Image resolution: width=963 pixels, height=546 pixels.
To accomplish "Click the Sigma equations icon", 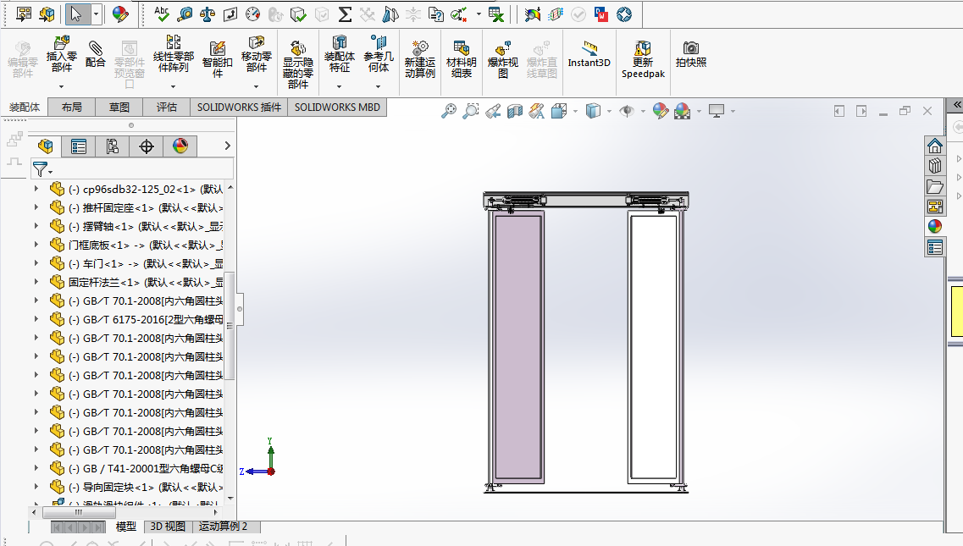I will [345, 14].
